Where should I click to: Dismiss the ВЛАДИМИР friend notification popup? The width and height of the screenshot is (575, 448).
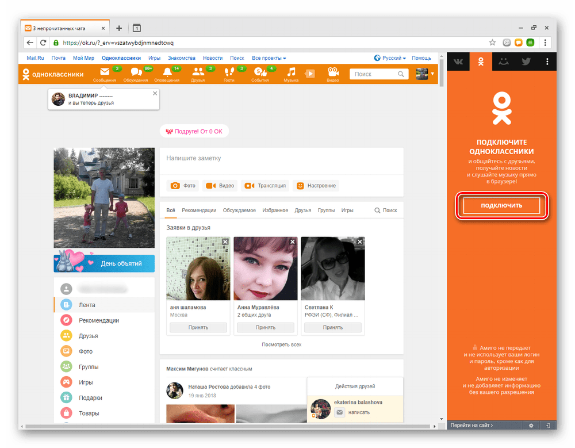(x=154, y=93)
